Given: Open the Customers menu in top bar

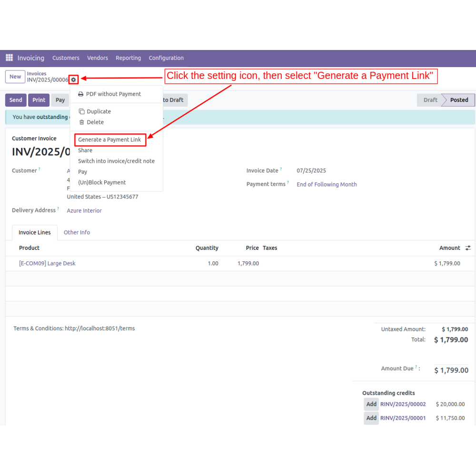Looking at the screenshot, I should [66, 58].
